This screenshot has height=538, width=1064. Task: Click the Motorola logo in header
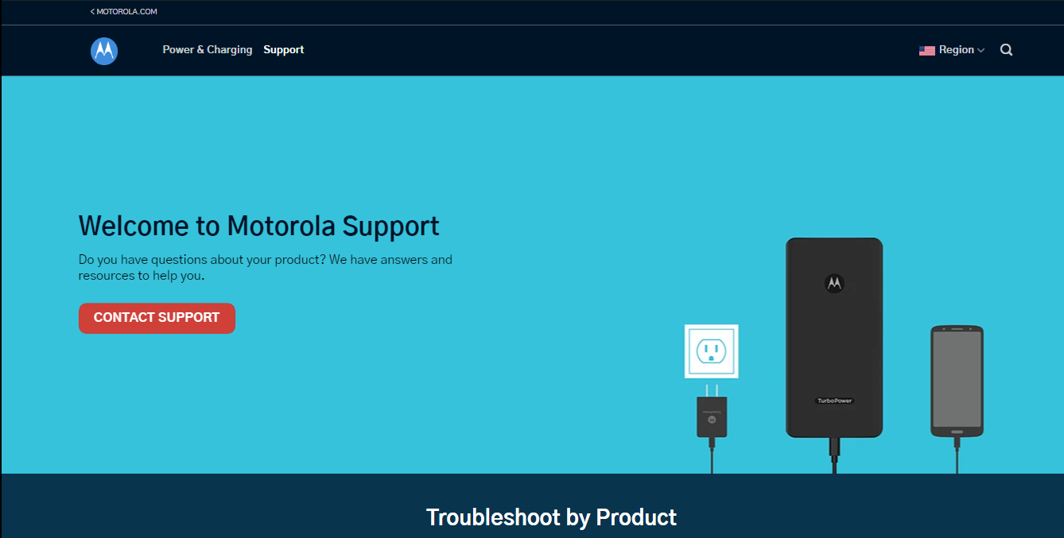(103, 51)
